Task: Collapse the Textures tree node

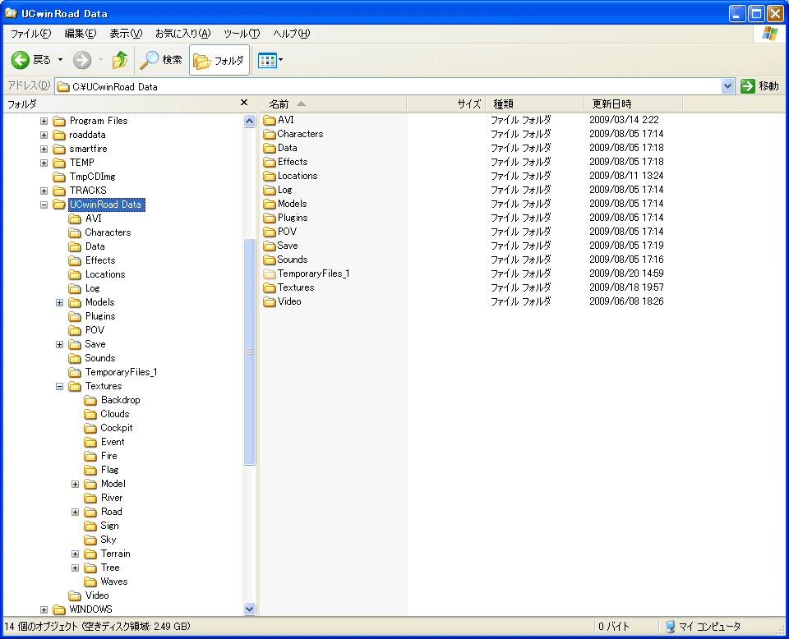Action: click(59, 387)
